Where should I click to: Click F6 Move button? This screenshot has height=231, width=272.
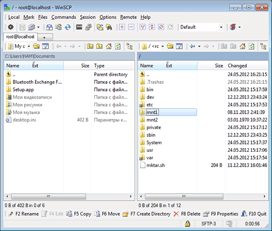coord(107,214)
